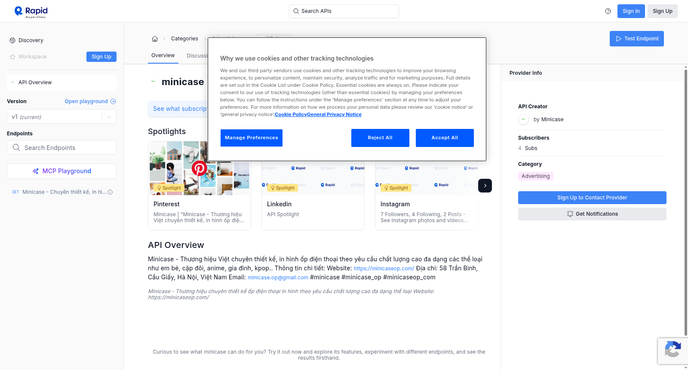Click the 'by Minicase' provider name
The height and width of the screenshot is (370, 688).
(548, 119)
